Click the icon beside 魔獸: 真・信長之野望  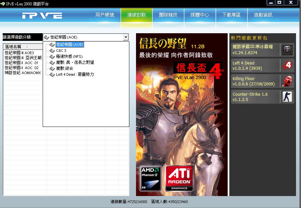point(52,62)
